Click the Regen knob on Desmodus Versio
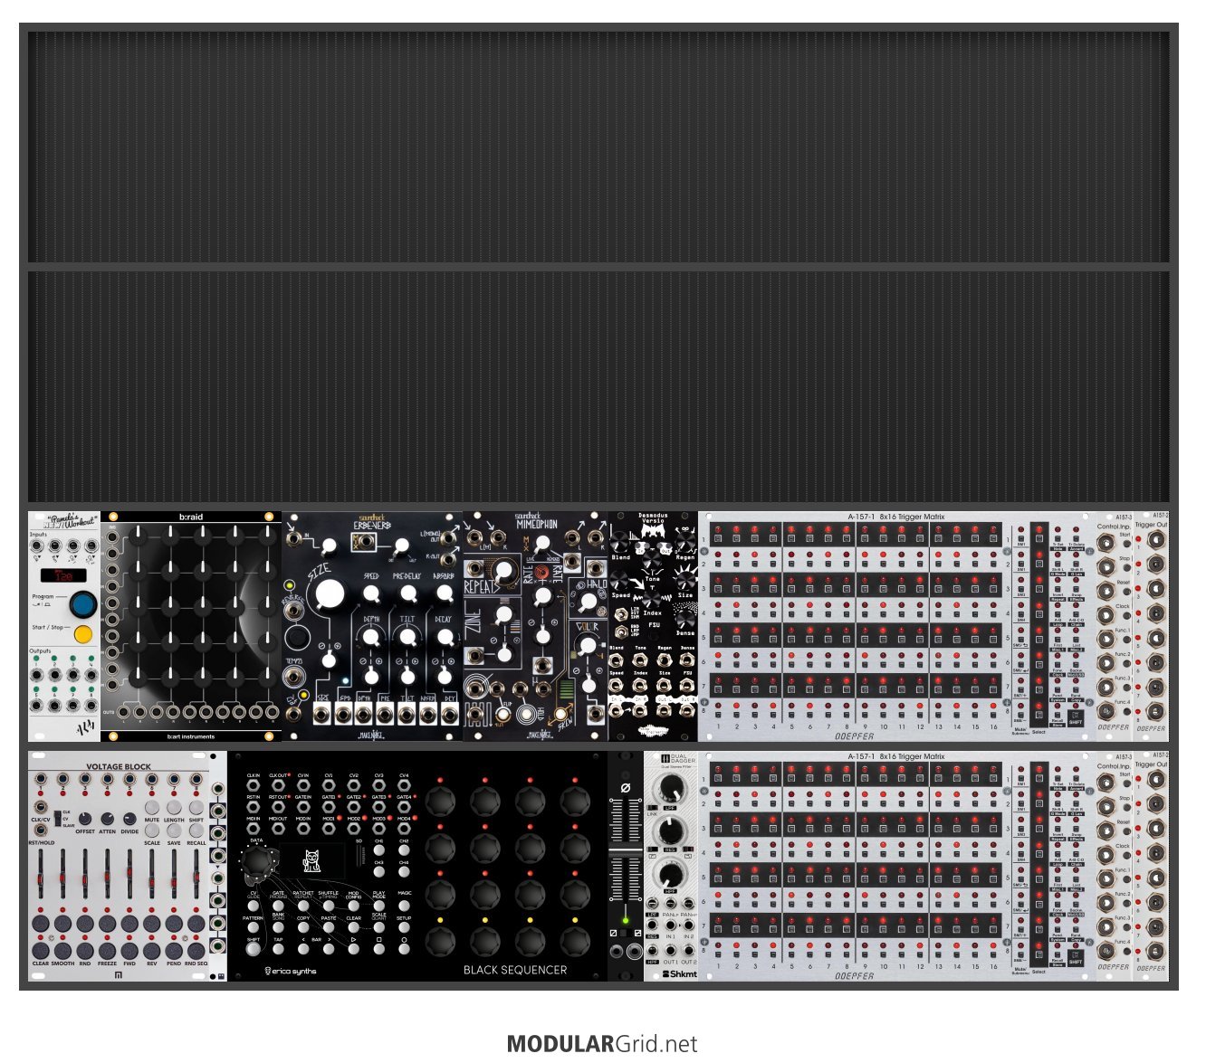This screenshot has width=1206, height=1063. tap(685, 542)
